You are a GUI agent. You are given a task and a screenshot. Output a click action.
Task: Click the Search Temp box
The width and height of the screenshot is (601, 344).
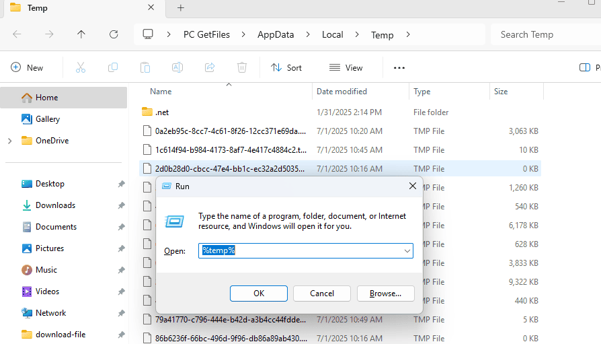546,34
